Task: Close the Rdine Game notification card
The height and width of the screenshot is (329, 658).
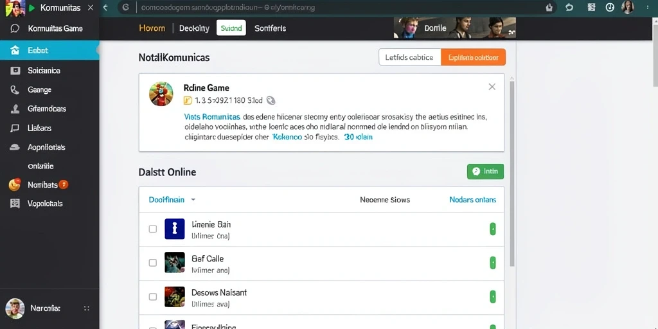Action: coord(492,87)
